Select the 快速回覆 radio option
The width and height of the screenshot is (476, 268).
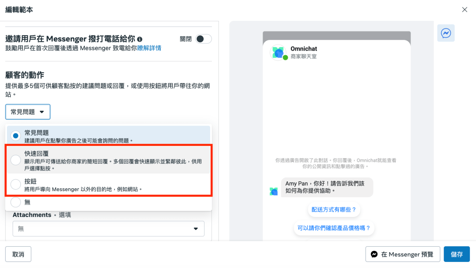(16, 160)
